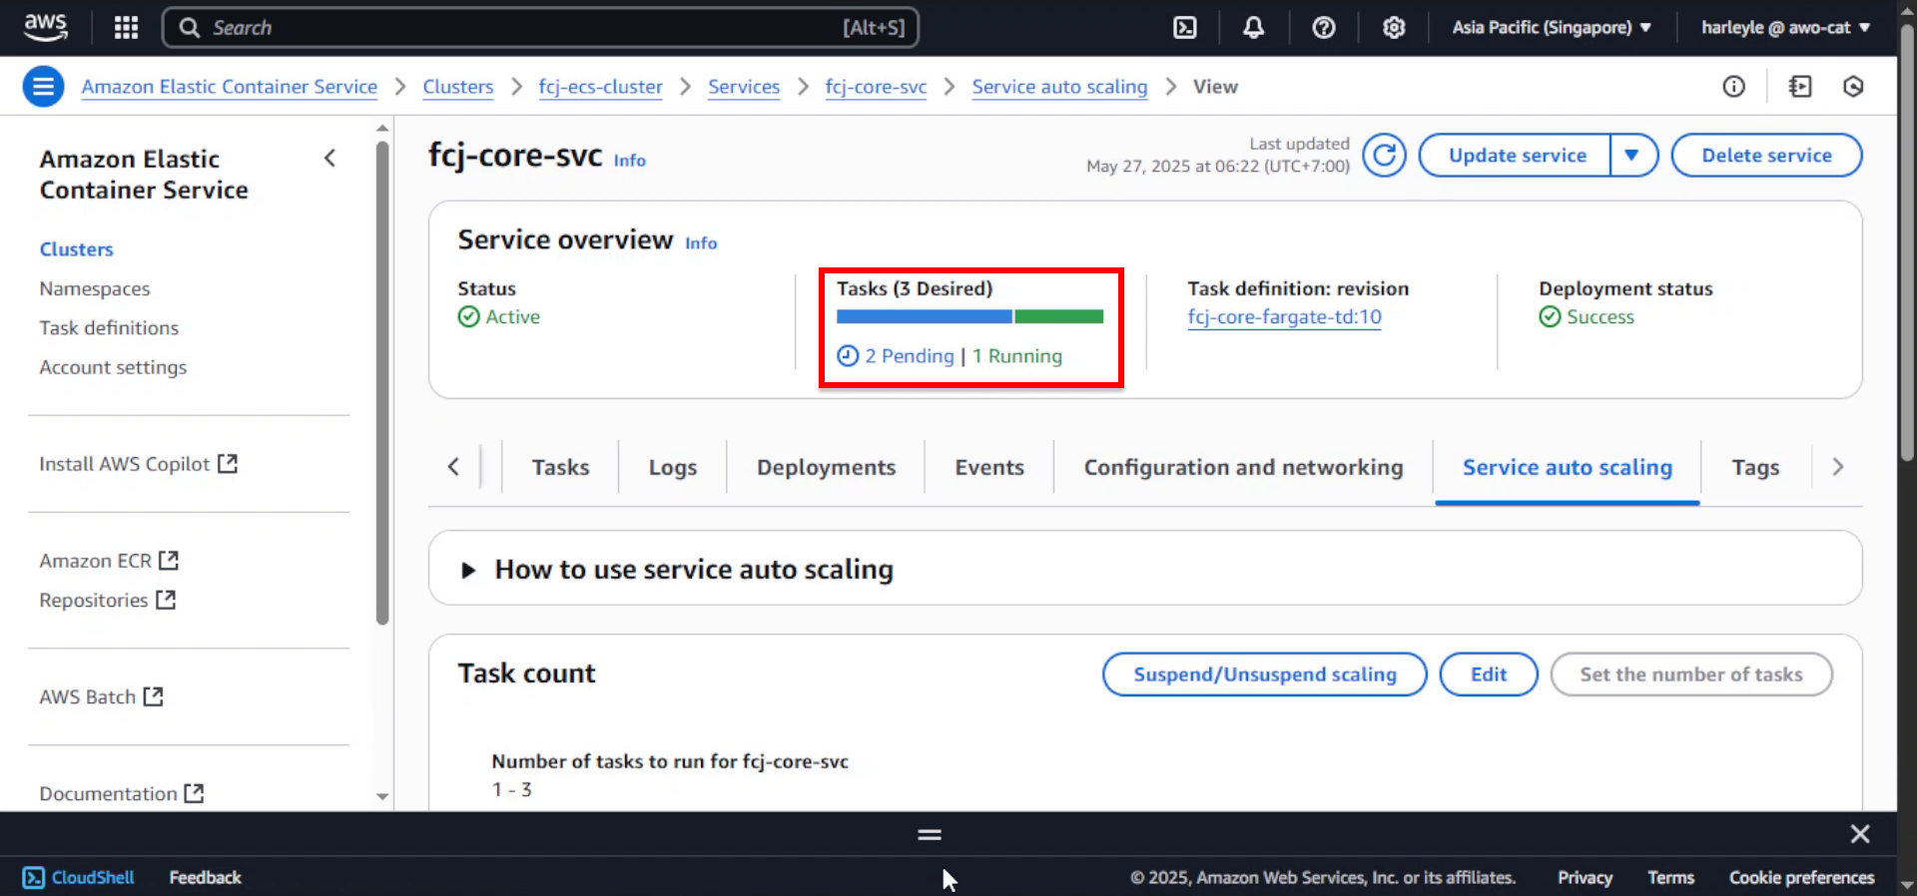Close the bottom CloudShell panel

coord(1859,834)
